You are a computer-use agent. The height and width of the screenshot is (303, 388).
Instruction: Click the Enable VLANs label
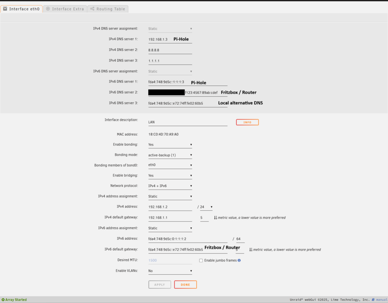coord(127,271)
